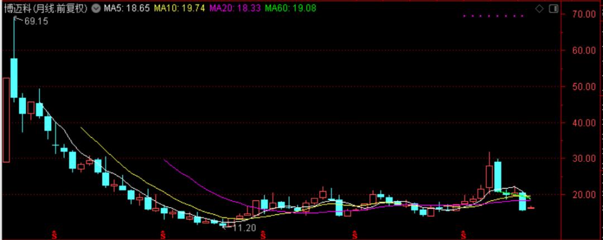Click the 博迈科(月线.前复权) chart title

click(46, 8)
